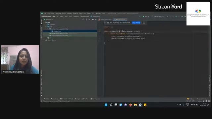Click the expand all icon in project panel
The image size is (212, 119).
pyautogui.click(x=86, y=20)
